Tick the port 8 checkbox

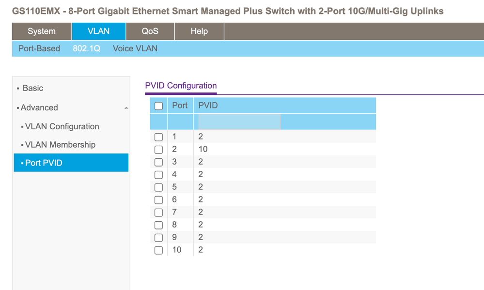158,225
